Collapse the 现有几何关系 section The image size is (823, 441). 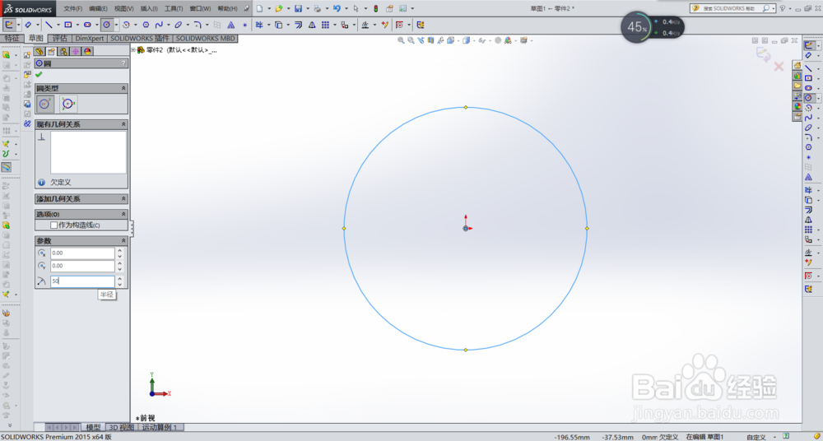tap(124, 124)
